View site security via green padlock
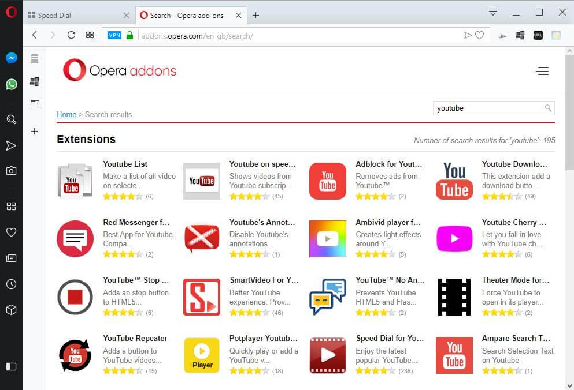This screenshot has width=574, height=390. coord(129,35)
